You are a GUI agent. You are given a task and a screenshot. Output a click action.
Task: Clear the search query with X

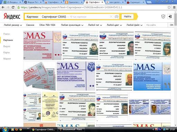[111, 17]
